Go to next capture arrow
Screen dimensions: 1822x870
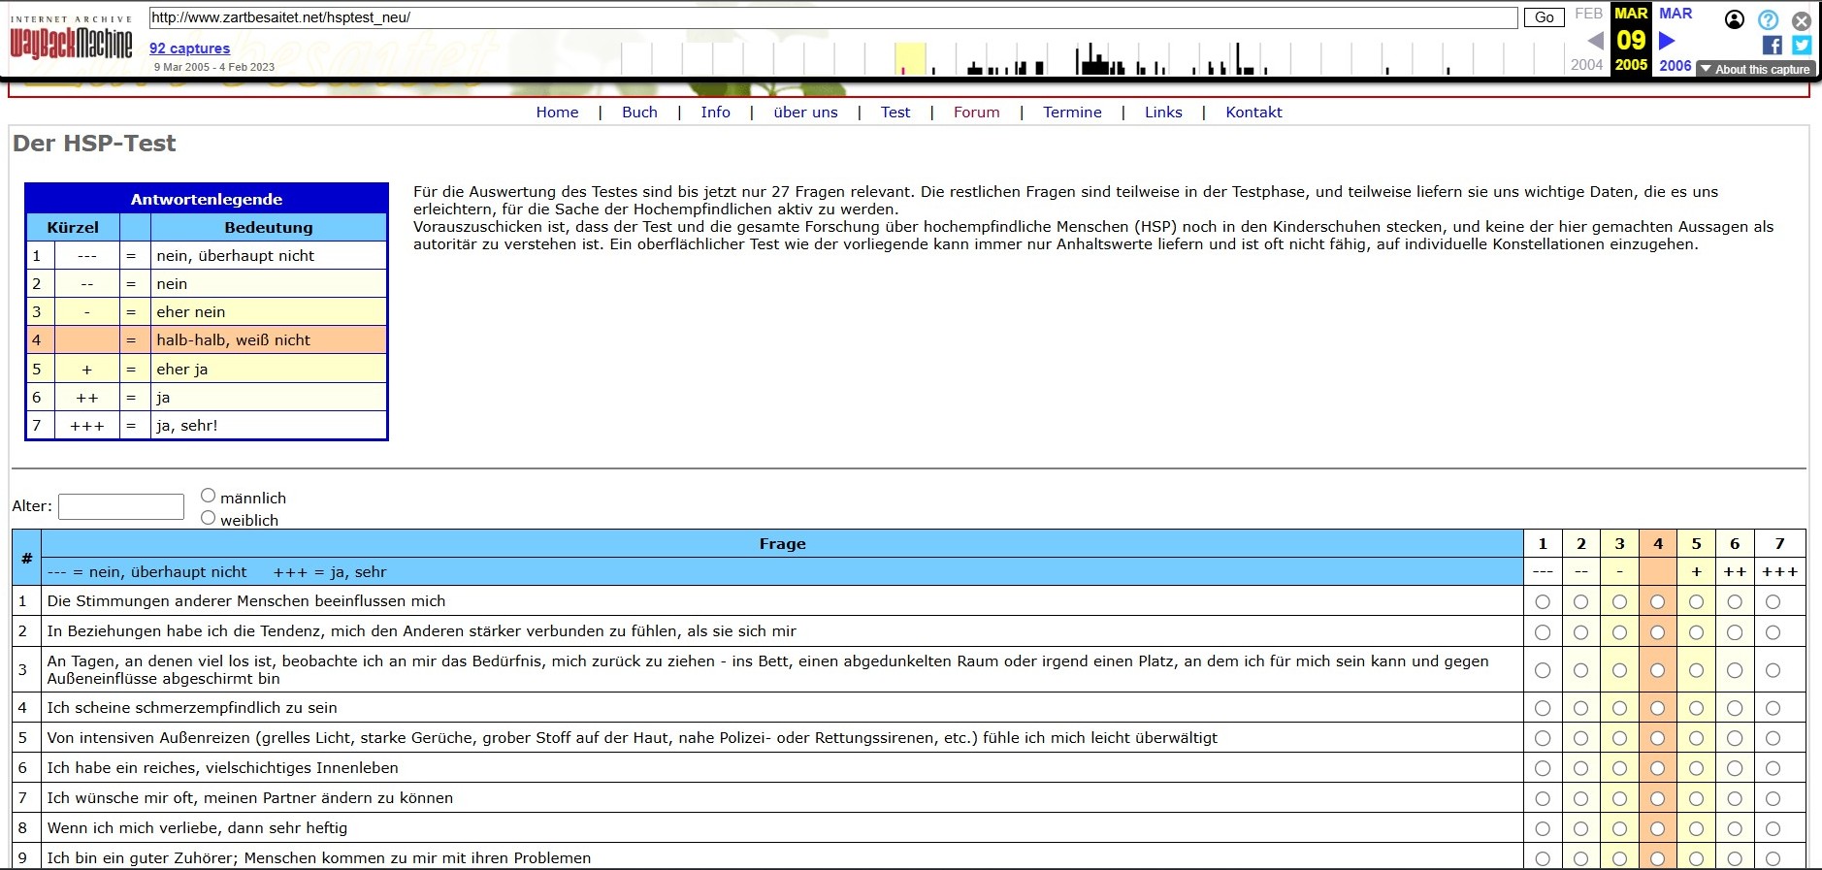1667,41
